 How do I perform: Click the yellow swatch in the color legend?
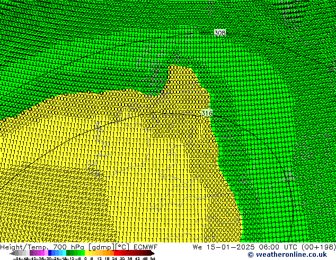[86, 253]
